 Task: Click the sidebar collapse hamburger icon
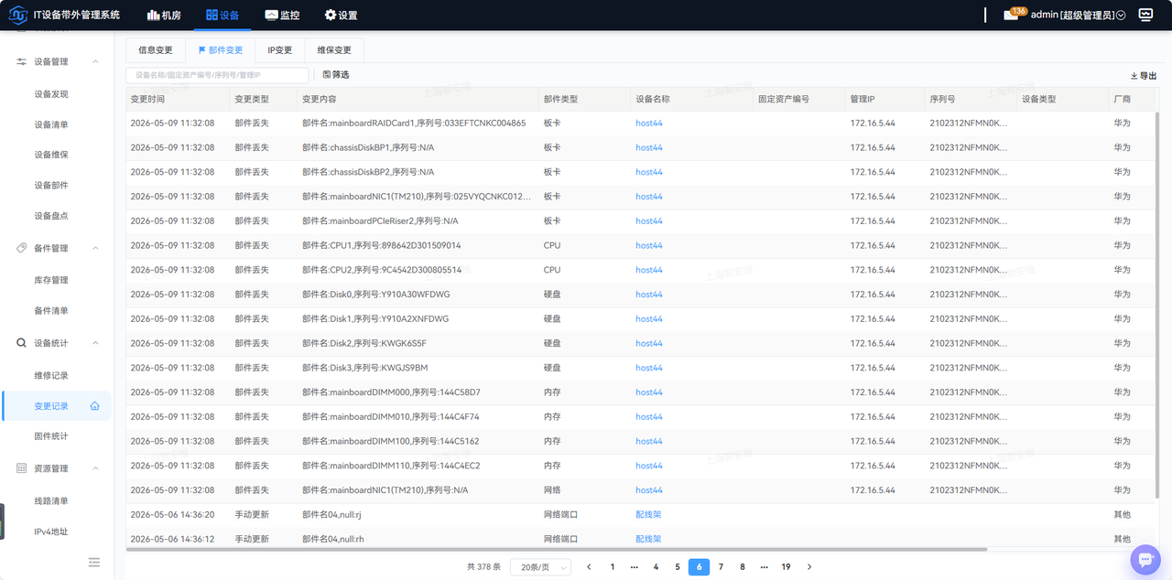(x=94, y=562)
